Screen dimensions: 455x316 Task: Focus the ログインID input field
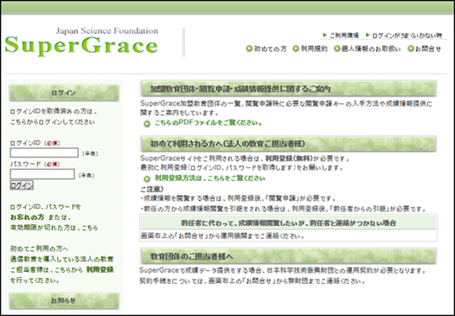coord(44,152)
